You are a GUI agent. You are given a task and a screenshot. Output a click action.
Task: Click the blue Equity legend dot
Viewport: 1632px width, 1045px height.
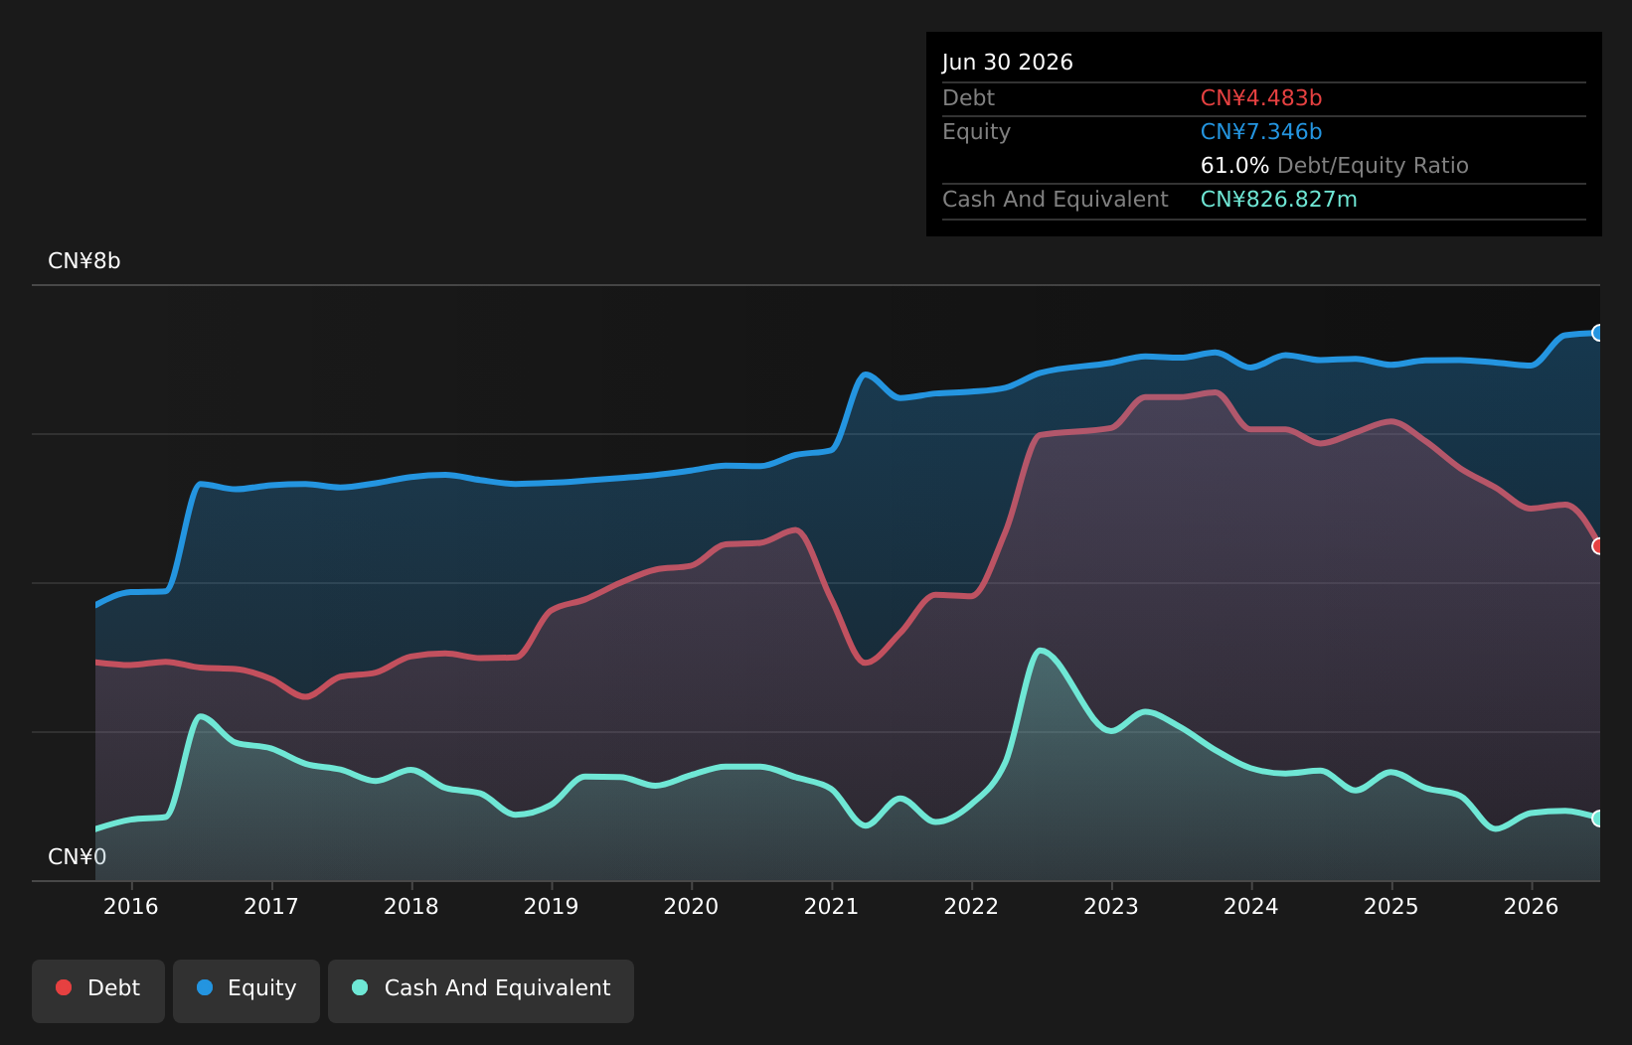[x=205, y=987]
